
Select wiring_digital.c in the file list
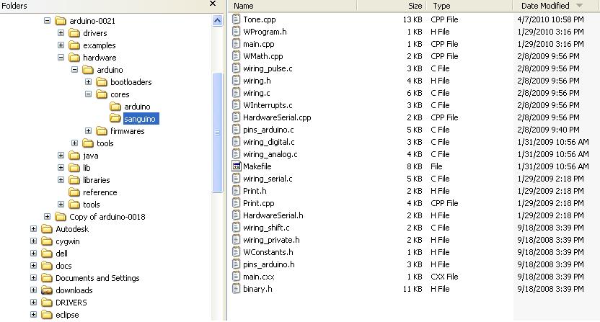click(x=268, y=142)
